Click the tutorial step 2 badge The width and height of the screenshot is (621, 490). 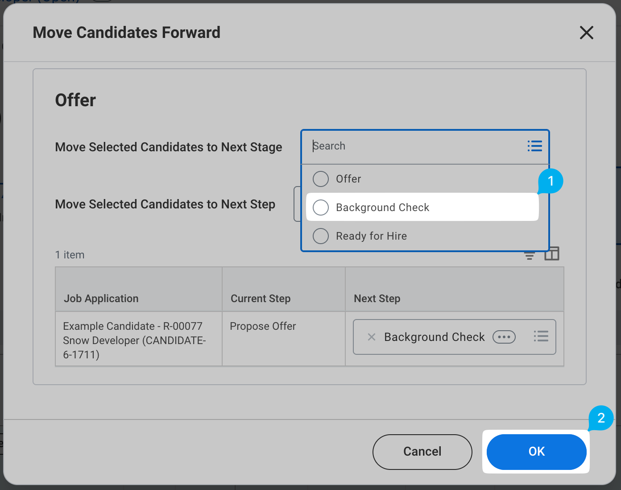coord(601,418)
